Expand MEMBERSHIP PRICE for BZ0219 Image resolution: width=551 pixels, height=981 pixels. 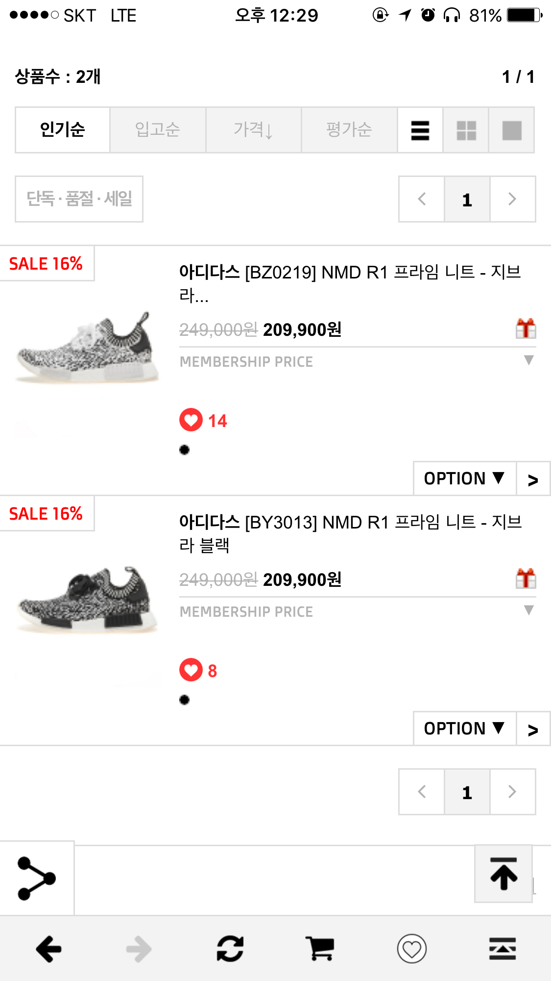coord(528,361)
